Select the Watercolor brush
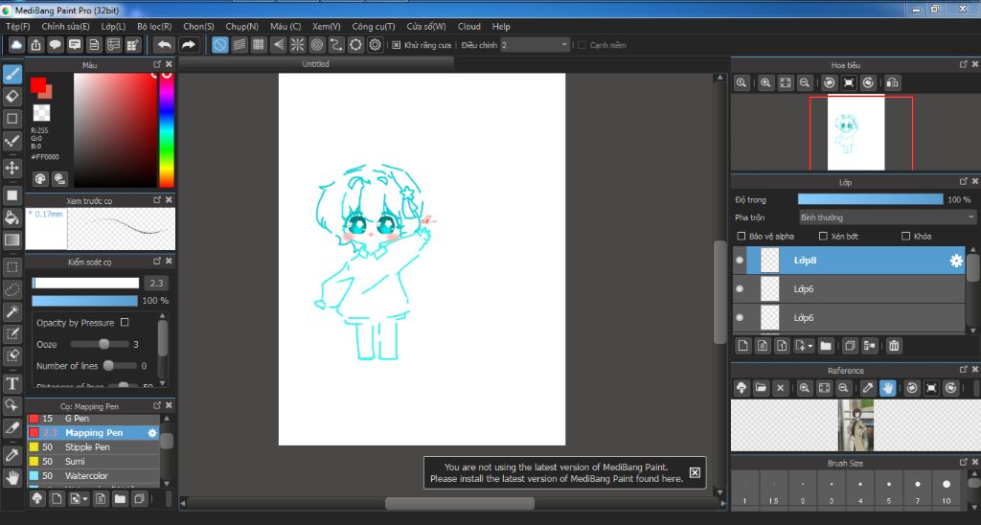This screenshot has width=981, height=525. click(93, 476)
